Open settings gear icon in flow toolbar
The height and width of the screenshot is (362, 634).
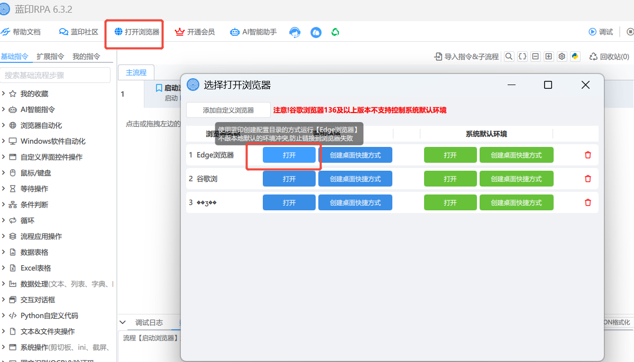click(x=562, y=57)
